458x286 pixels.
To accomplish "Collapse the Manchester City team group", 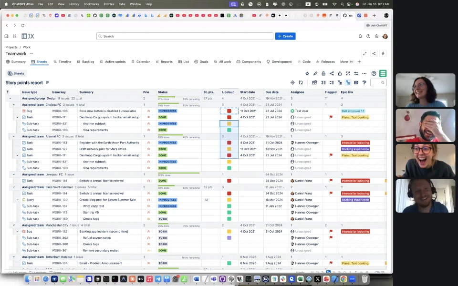I will pos(14,225).
